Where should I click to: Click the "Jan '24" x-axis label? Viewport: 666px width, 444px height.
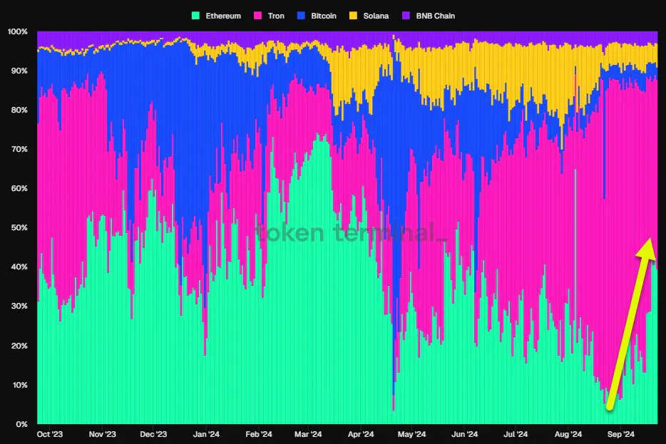[206, 434]
